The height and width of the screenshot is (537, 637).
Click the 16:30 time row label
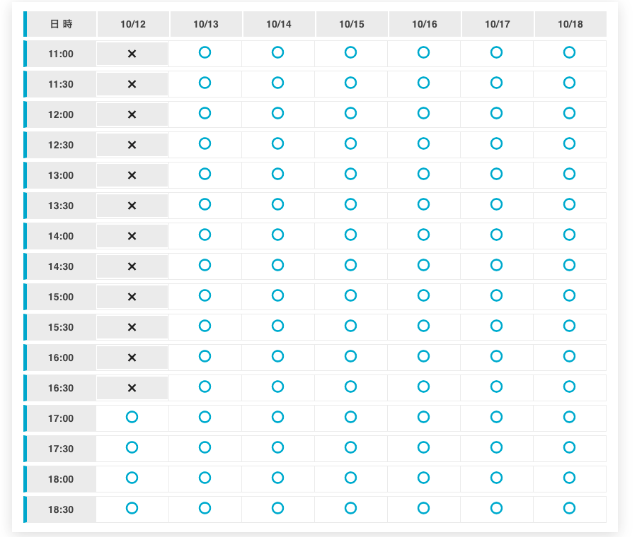click(62, 388)
